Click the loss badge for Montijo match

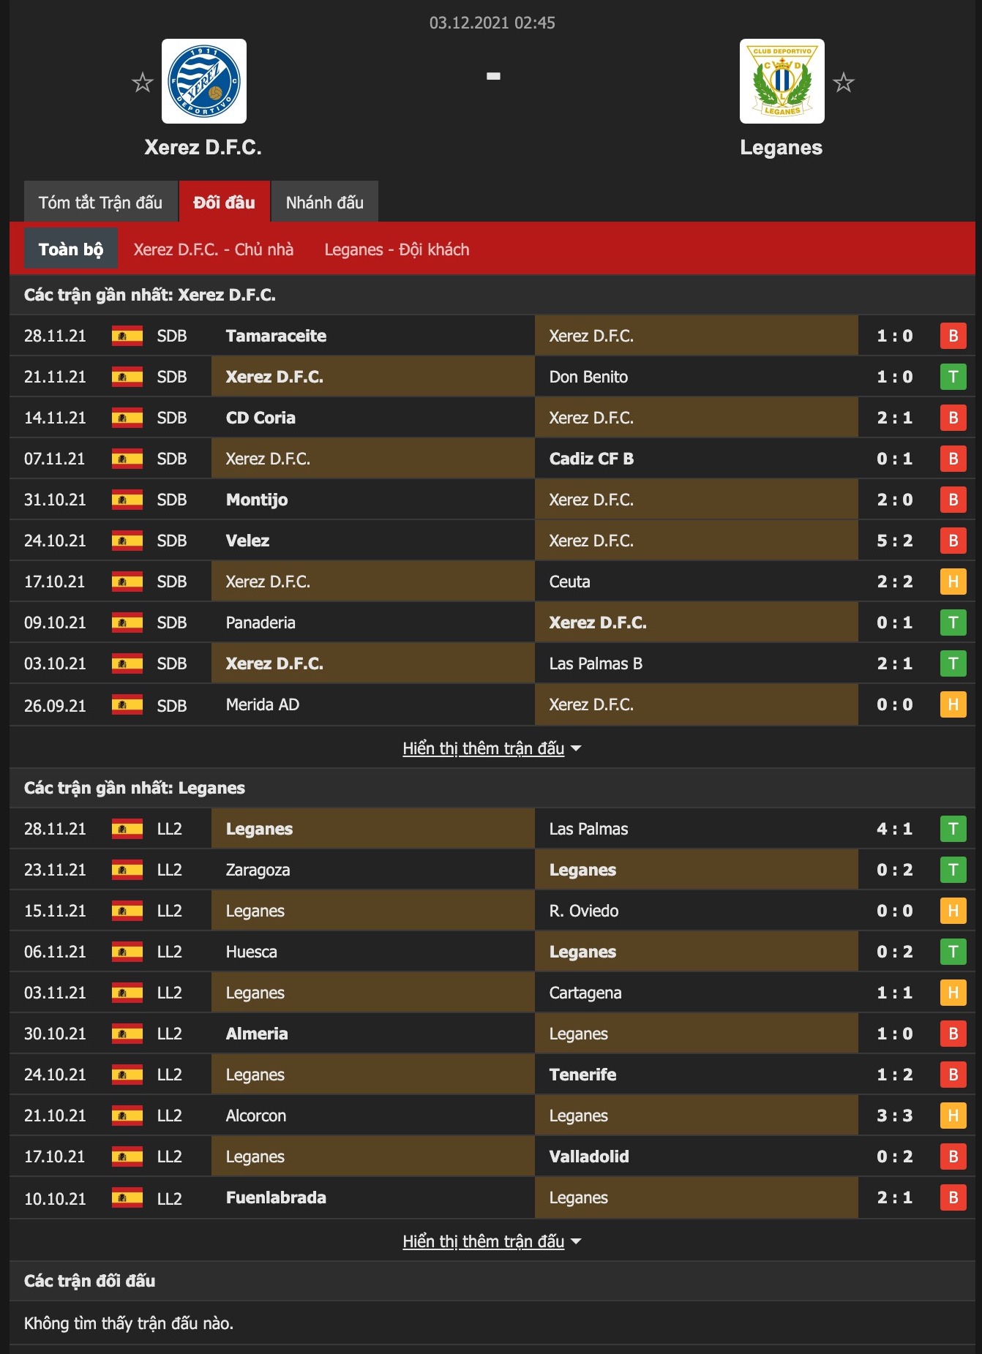tap(953, 500)
